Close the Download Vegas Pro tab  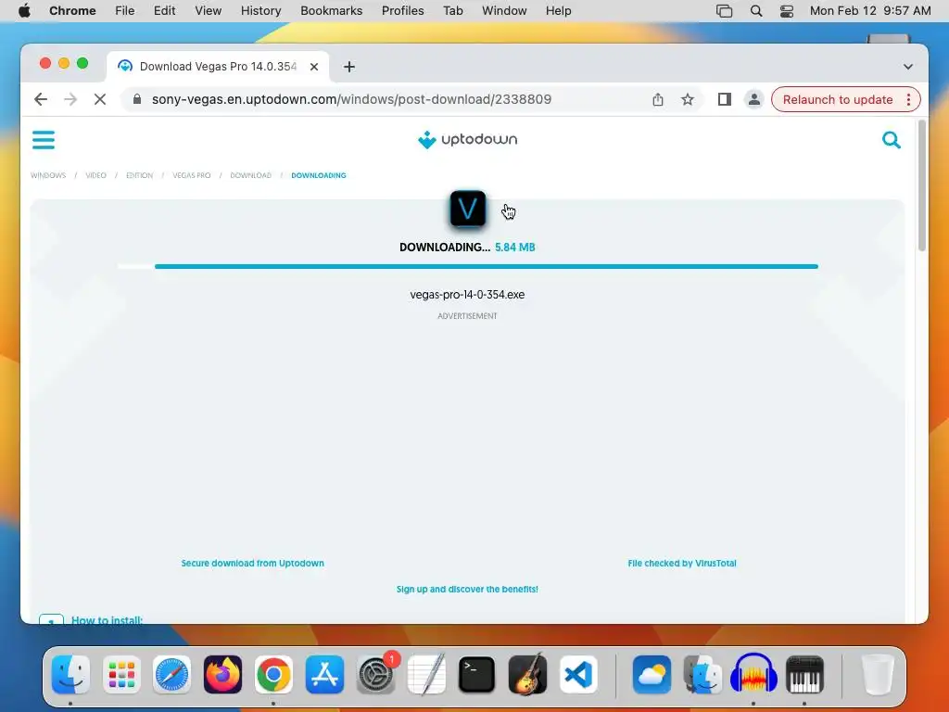(x=314, y=67)
